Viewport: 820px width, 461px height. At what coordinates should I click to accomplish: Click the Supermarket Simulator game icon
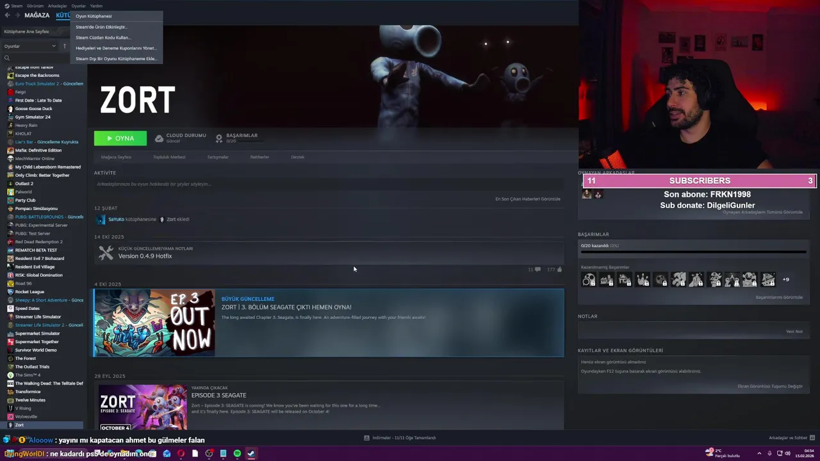[x=10, y=334]
